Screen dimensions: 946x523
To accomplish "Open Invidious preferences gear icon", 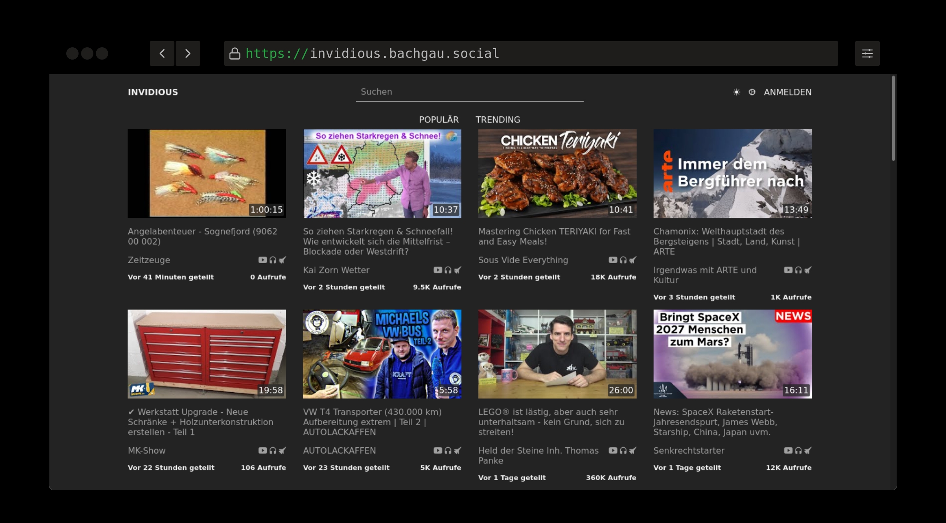I will 752,92.
